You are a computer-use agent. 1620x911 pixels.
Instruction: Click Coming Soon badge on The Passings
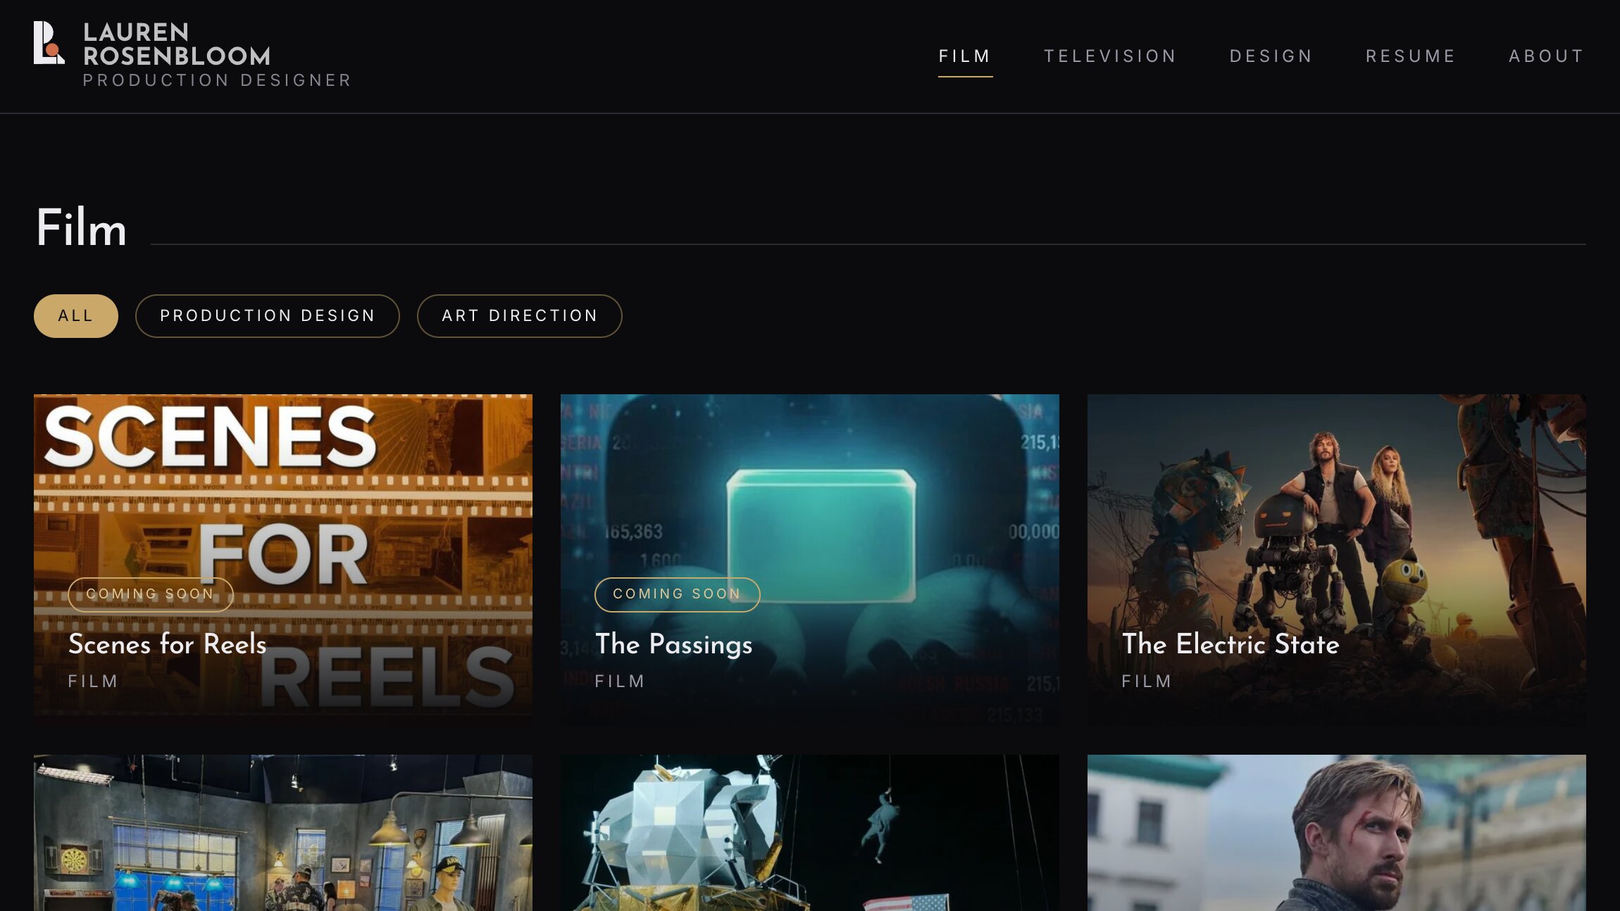pos(678,594)
